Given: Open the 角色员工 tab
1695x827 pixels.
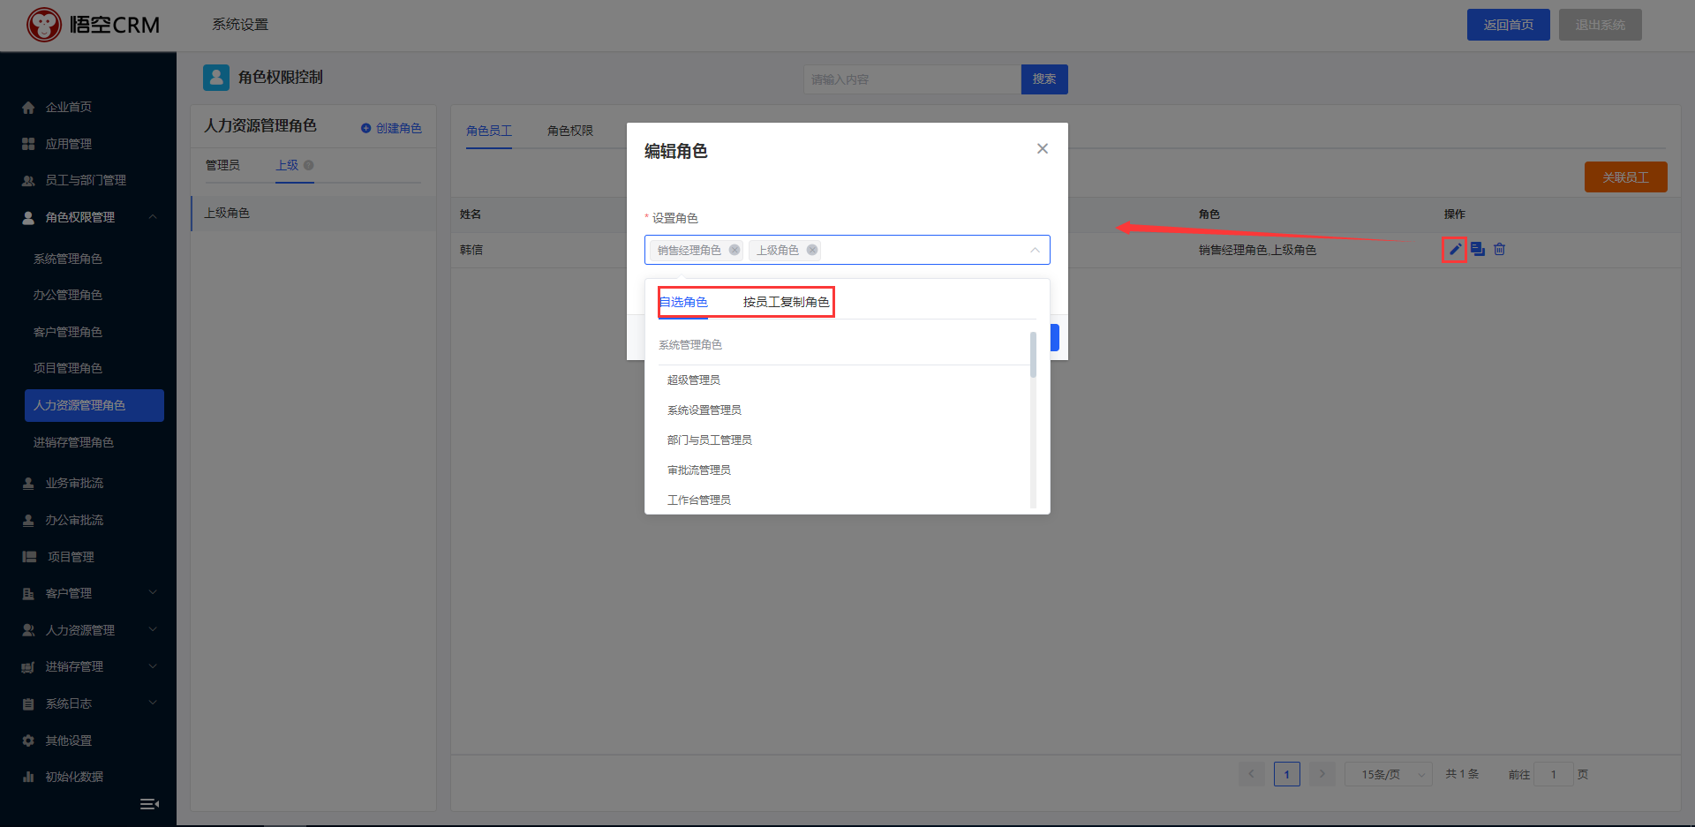Looking at the screenshot, I should tap(489, 131).
